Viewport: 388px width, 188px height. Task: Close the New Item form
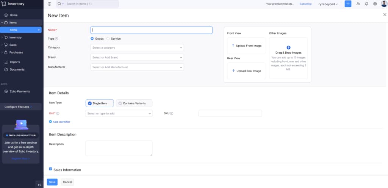385,15
